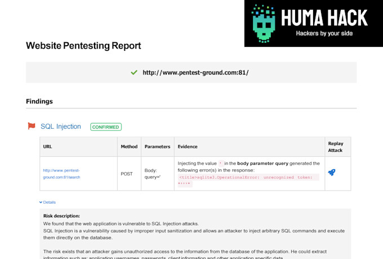This screenshot has width=383, height=259.
Task: Click the sqlite3.OperationalError code snippet
Action: (248, 180)
